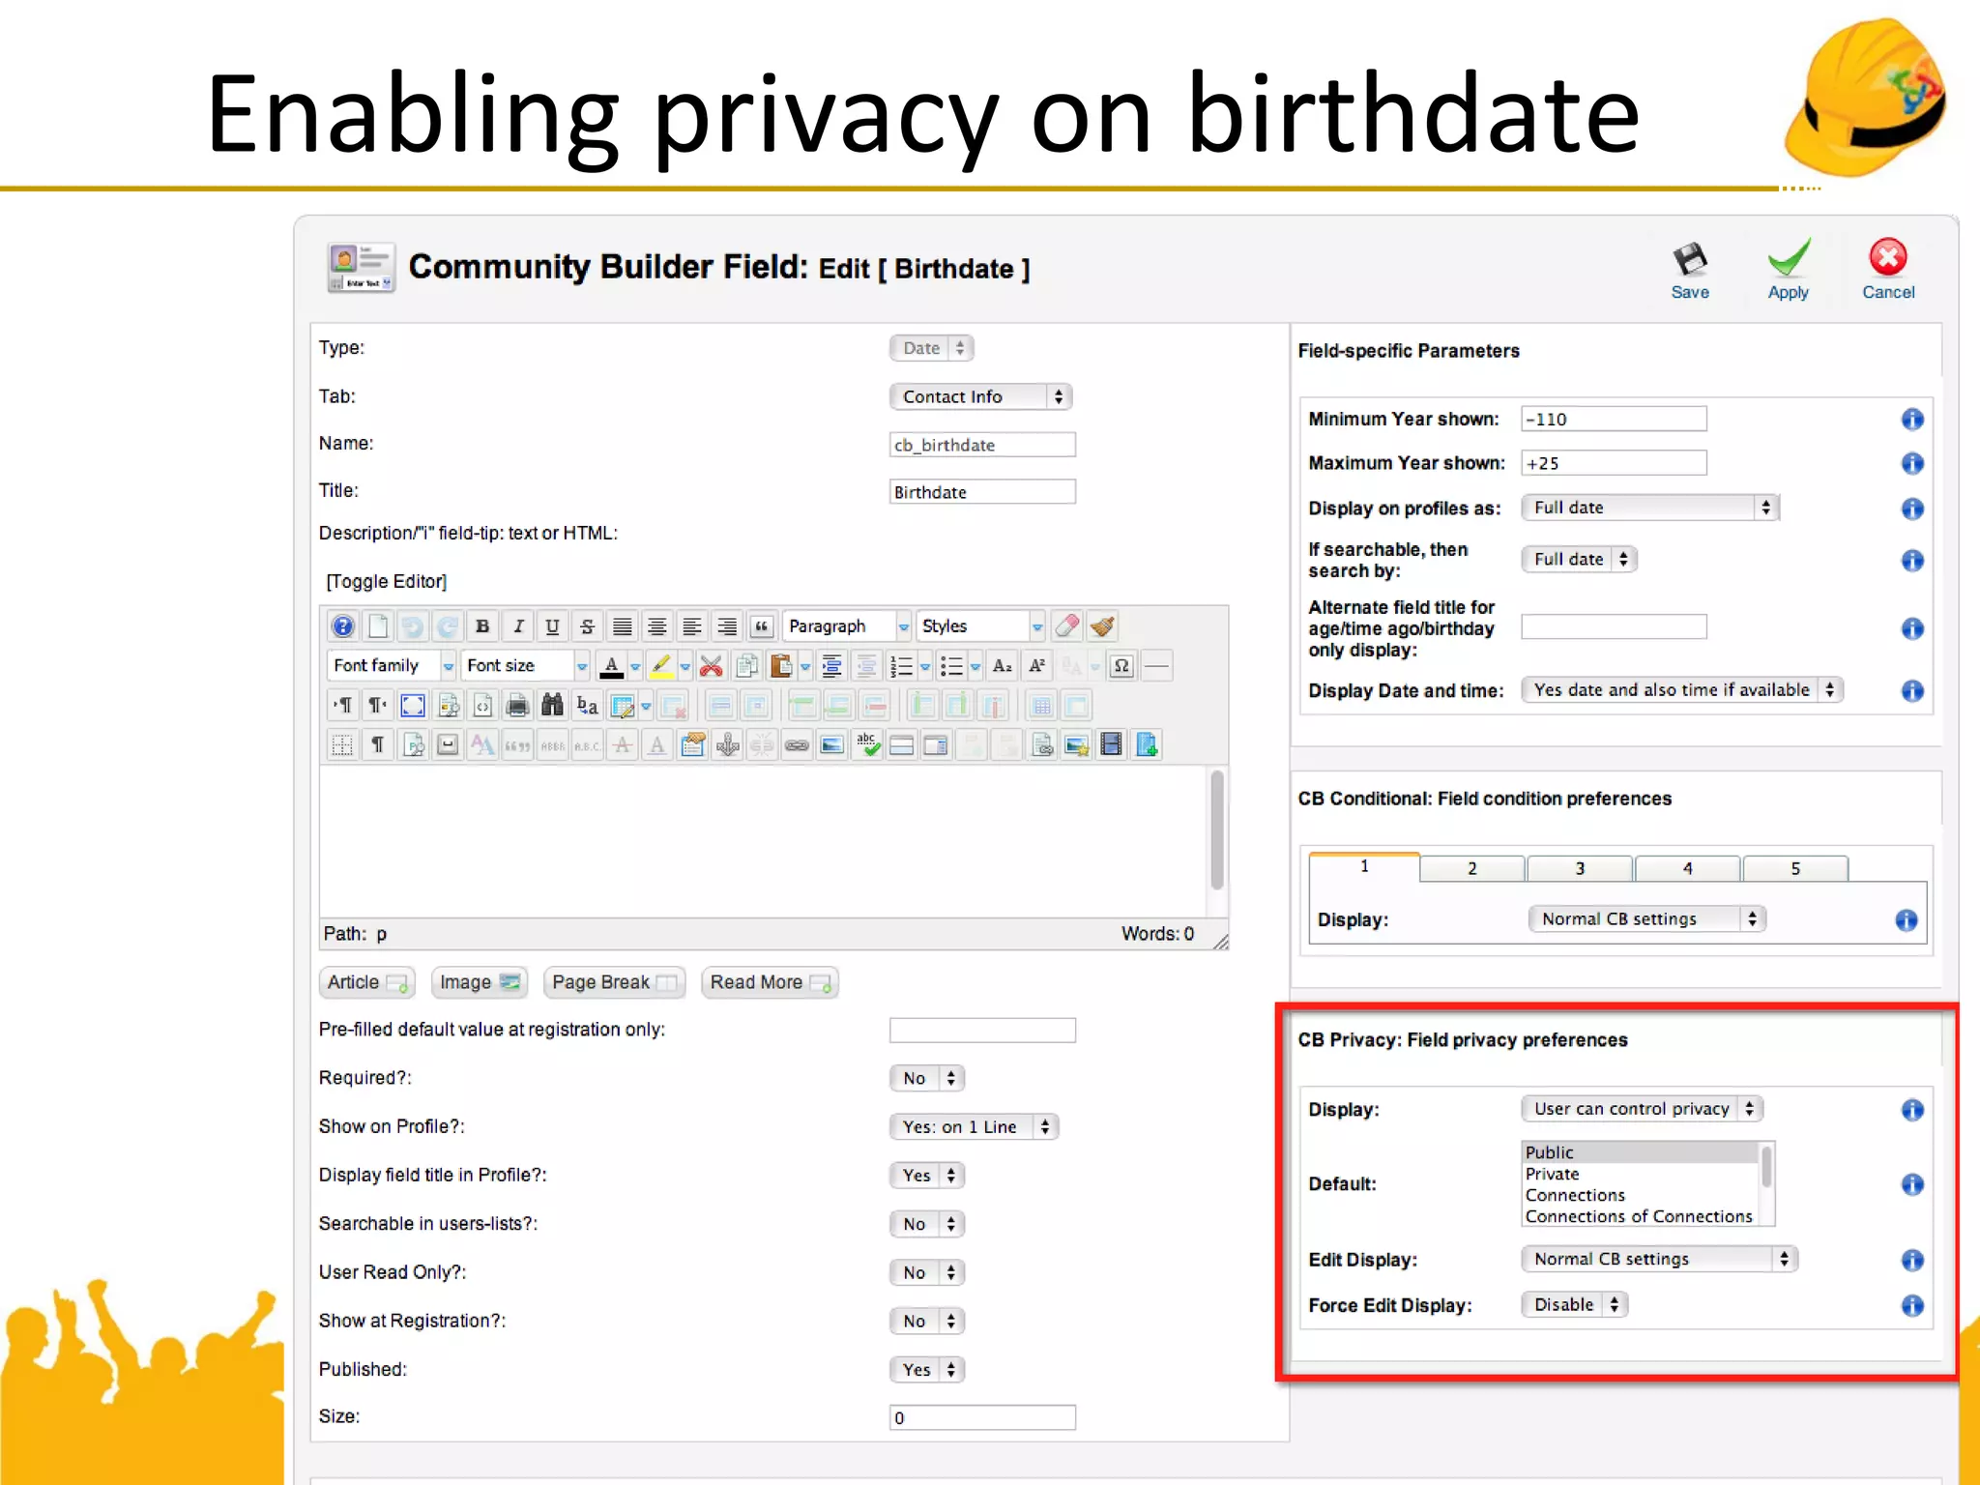The height and width of the screenshot is (1485, 1980).
Task: Toggle Strikethrough formatting in editor
Action: coord(587,626)
